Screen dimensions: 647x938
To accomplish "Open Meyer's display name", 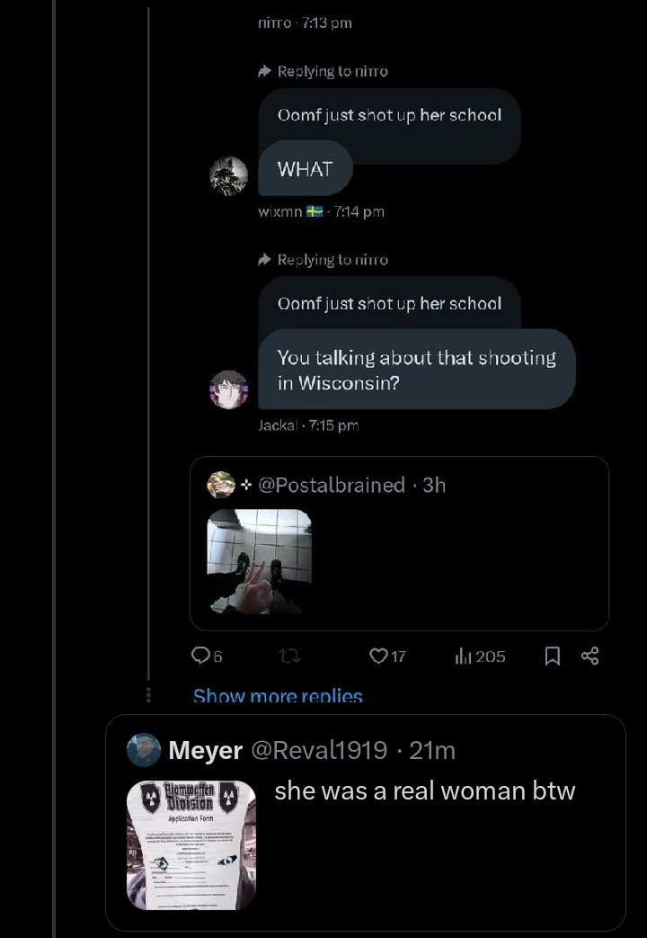I will (205, 750).
